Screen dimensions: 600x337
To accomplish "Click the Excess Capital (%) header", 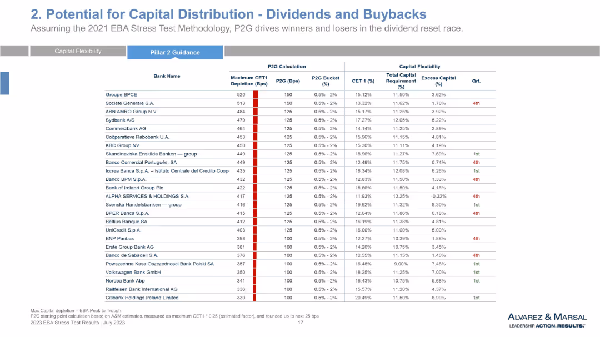I will pyautogui.click(x=438, y=81).
